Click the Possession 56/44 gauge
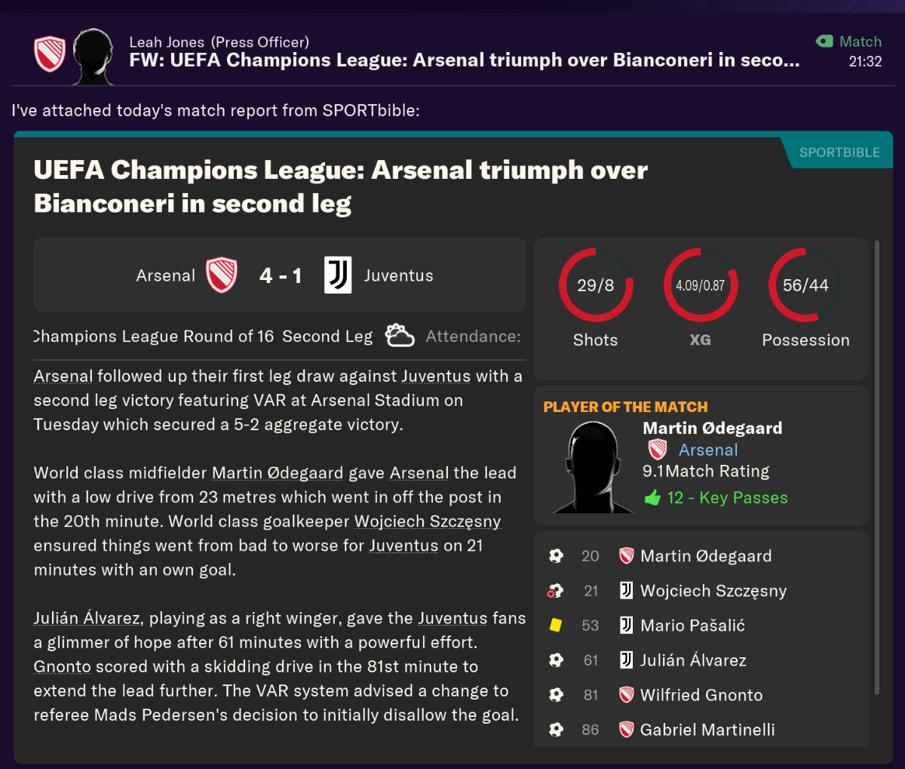 click(x=805, y=285)
